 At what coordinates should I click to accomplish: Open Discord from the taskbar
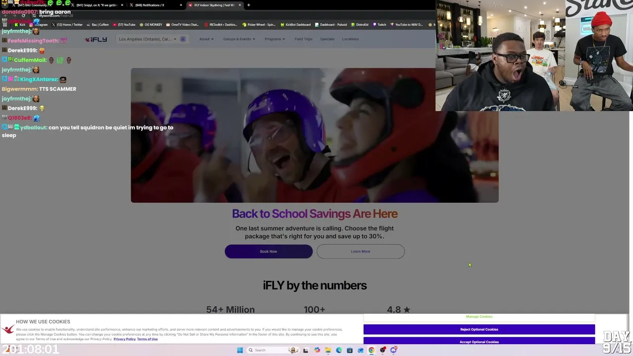coord(394,350)
